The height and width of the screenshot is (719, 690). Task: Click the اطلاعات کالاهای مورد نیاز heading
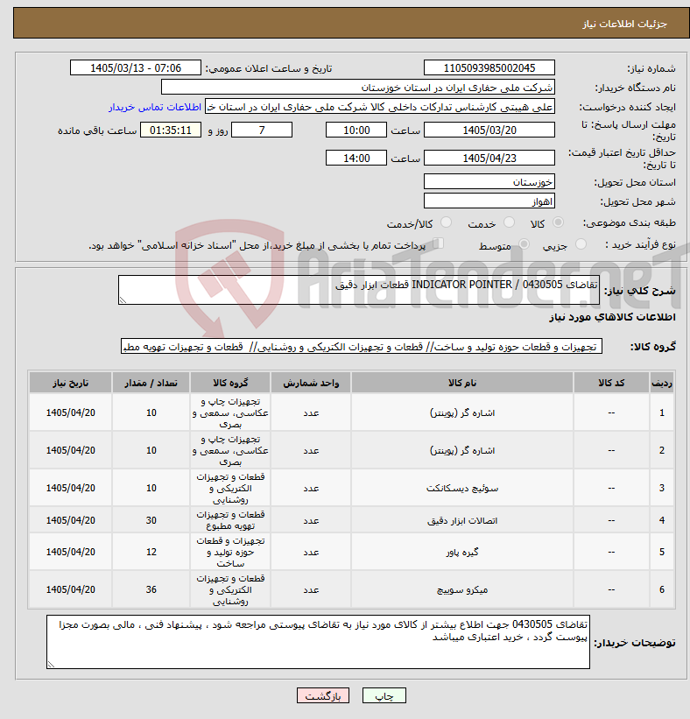click(x=612, y=317)
